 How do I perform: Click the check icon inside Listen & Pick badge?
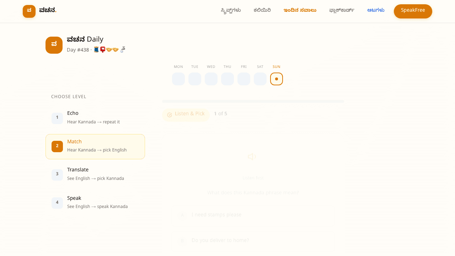[x=170, y=114]
